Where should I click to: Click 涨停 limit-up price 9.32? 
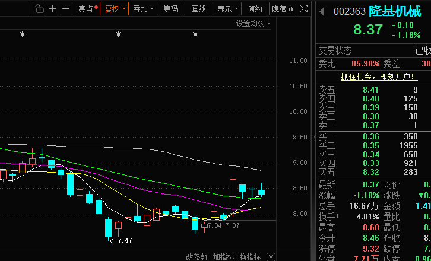tap(371, 249)
